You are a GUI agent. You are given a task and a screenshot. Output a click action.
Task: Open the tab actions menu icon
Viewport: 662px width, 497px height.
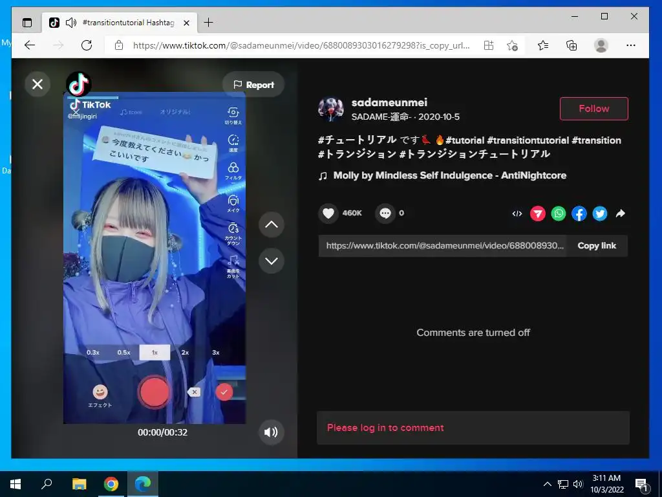coord(27,23)
